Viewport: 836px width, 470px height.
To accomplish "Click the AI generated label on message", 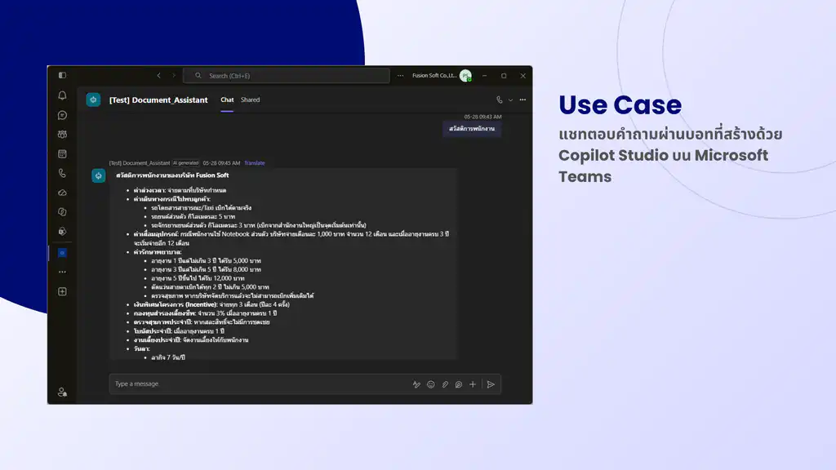I will [185, 163].
